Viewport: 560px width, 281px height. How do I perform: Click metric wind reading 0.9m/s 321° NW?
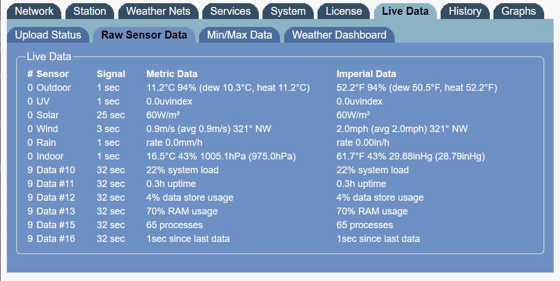209,129
